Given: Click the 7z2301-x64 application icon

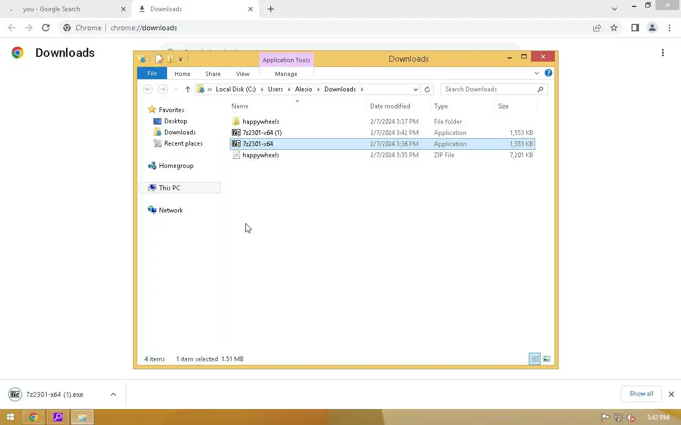Looking at the screenshot, I should tap(236, 144).
